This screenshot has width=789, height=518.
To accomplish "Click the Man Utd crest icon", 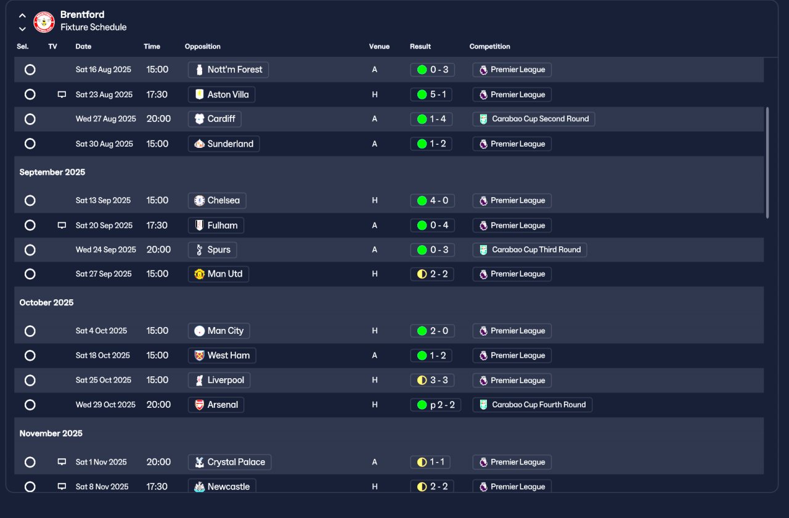I will (x=199, y=274).
